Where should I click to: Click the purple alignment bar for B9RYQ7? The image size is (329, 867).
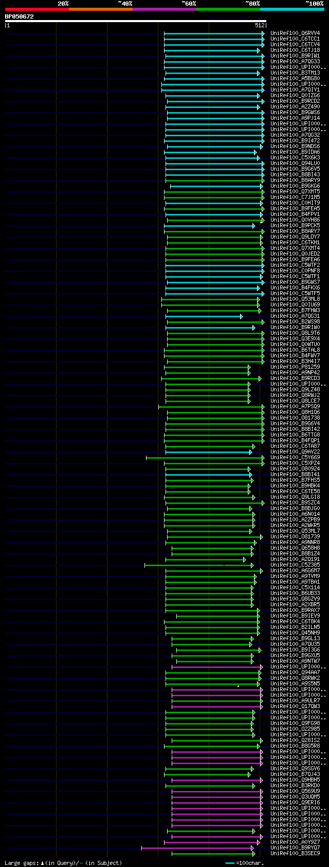click(197, 848)
